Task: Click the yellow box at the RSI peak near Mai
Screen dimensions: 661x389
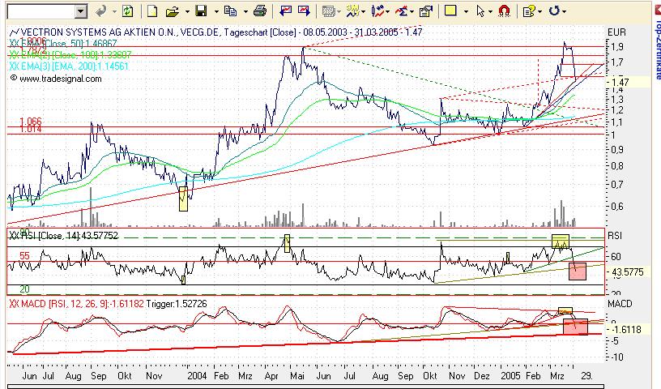Action: pyautogui.click(x=287, y=243)
